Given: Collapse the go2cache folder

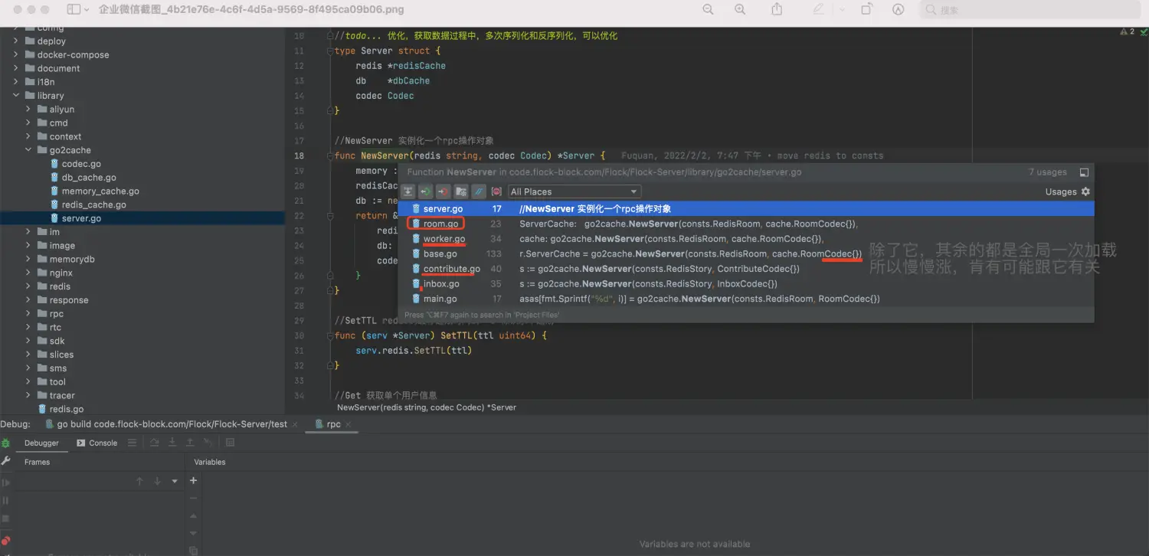Looking at the screenshot, I should pyautogui.click(x=29, y=150).
